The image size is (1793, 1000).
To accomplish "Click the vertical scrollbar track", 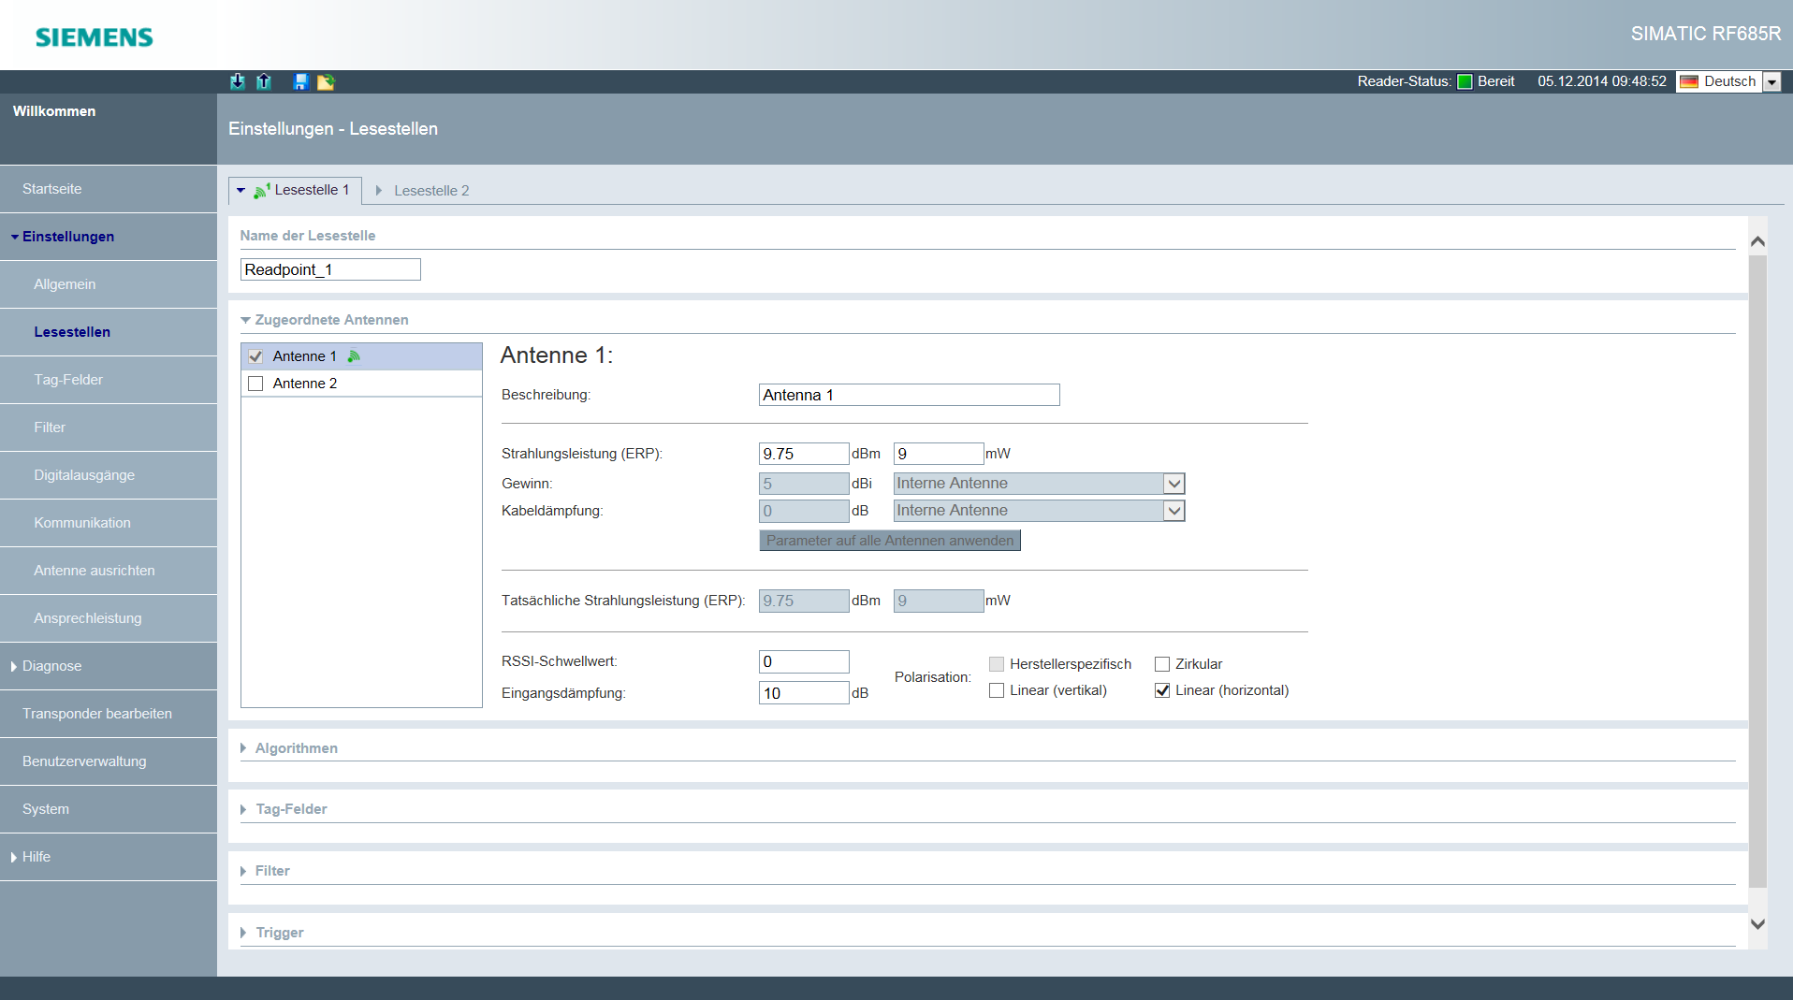I will pyautogui.click(x=1757, y=571).
